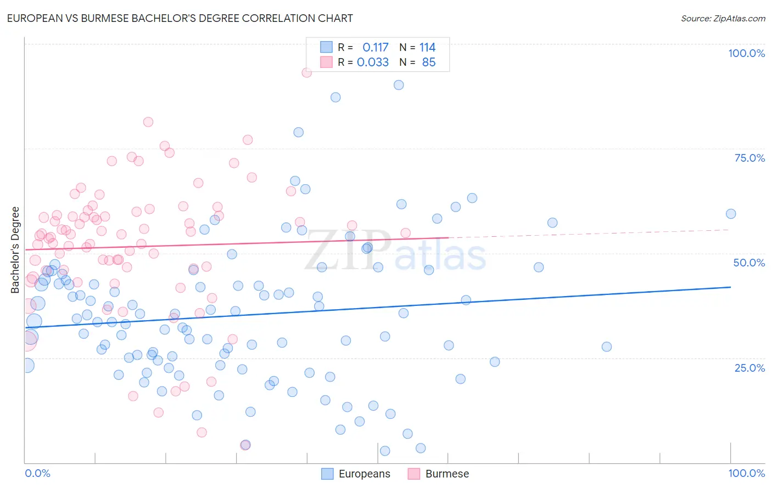Click the pink Burmese legend swatch
The height and width of the screenshot is (489, 772).
pos(414,474)
